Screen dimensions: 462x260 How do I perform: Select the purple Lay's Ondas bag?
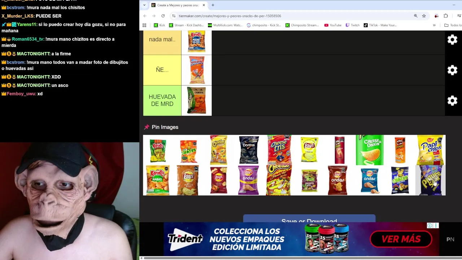249,180
